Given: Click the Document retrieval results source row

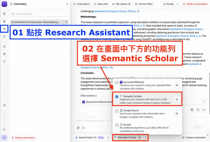Looking at the screenshot, I should [x=143, y=102].
